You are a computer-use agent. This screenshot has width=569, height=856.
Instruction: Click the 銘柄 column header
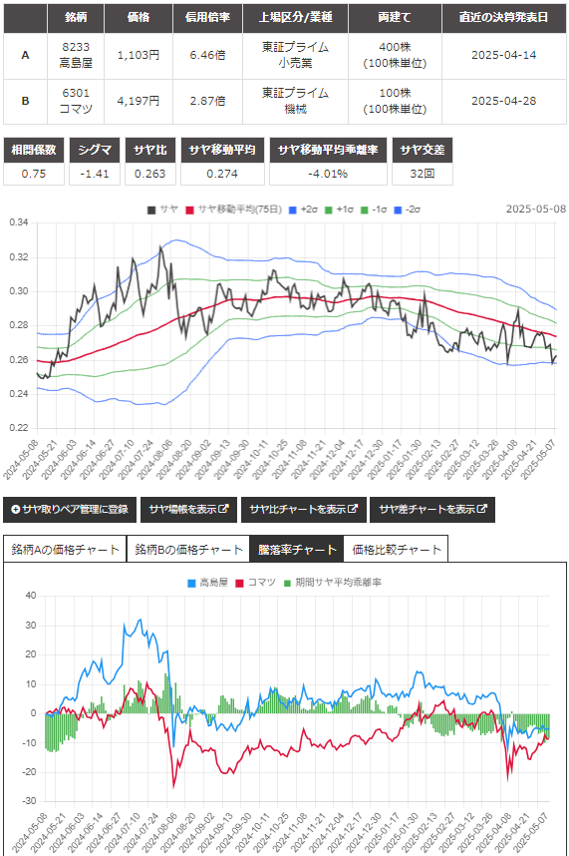[x=76, y=18]
